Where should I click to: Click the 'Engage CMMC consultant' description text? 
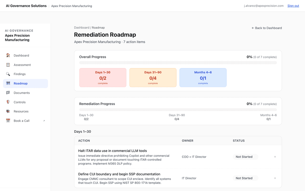click(x=125, y=181)
